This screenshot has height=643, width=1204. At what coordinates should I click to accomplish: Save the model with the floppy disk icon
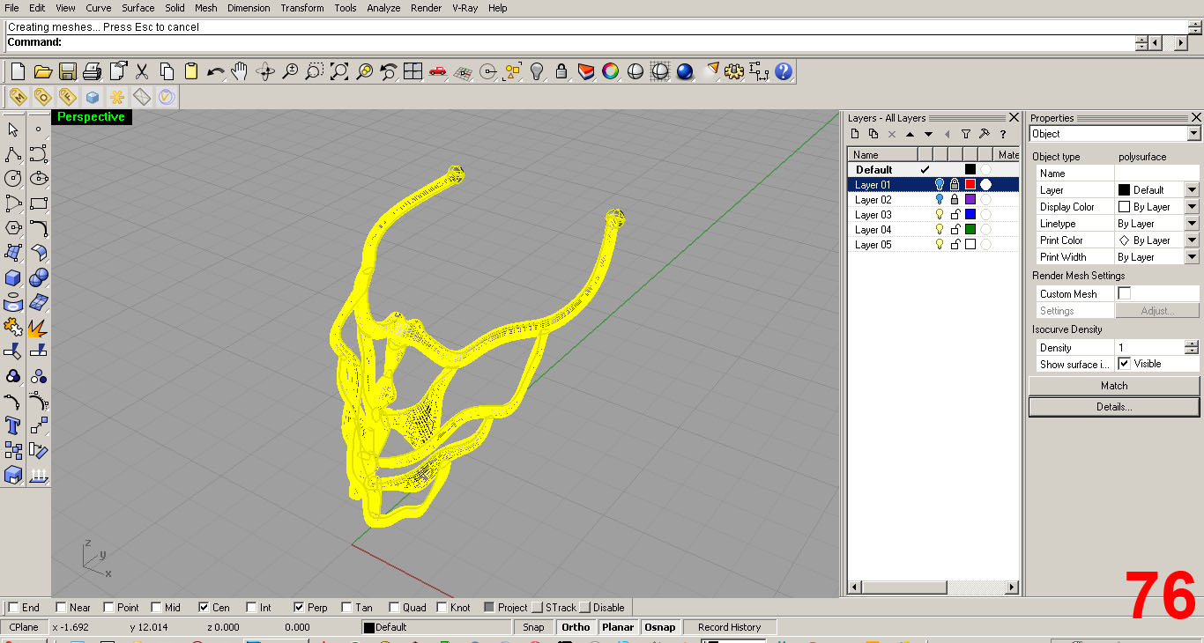(67, 71)
